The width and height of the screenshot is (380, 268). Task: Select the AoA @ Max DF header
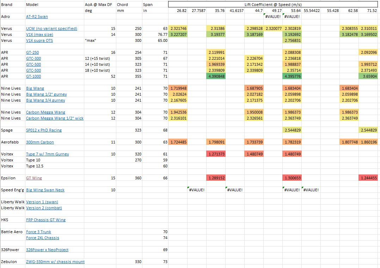[100, 5]
